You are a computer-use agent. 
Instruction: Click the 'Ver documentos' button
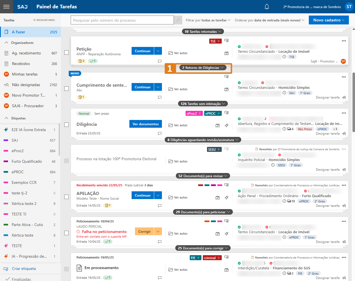[146, 124]
